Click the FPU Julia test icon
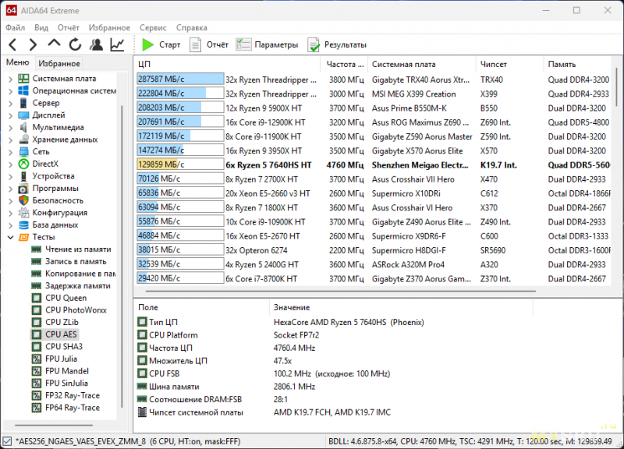Viewport: 624px width, 449px height. (x=36, y=359)
